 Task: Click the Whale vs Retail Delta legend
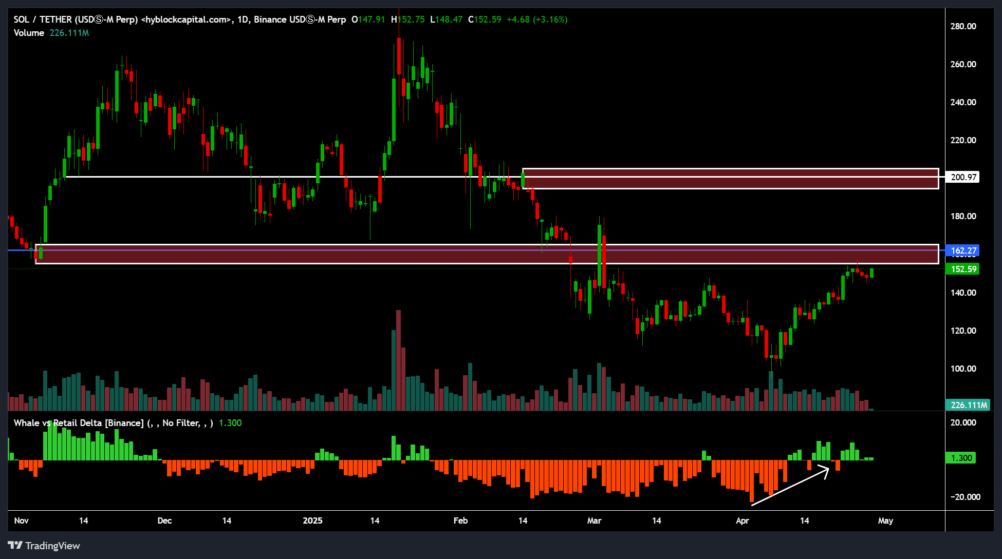pos(78,423)
